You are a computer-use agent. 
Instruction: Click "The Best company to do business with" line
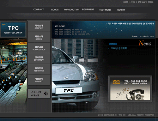click(72, 34)
